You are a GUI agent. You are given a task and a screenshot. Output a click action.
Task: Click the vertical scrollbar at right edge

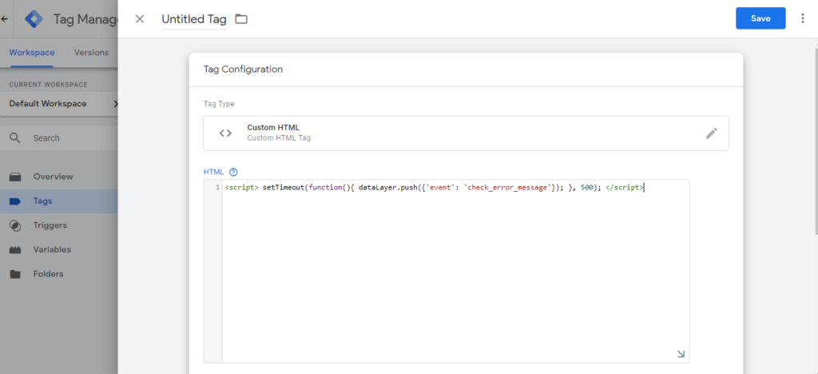[815, 141]
